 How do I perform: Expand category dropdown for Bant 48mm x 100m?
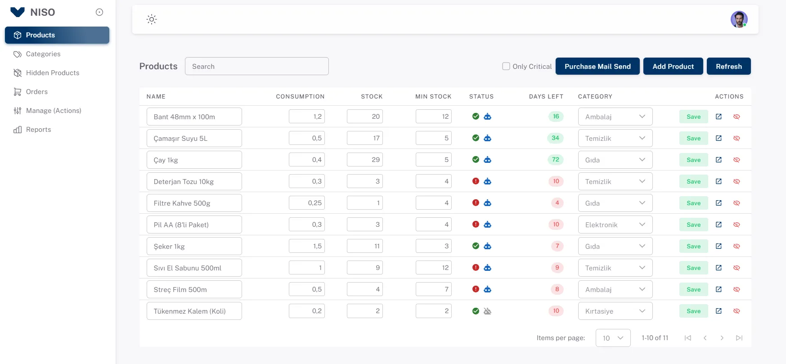[x=615, y=117]
